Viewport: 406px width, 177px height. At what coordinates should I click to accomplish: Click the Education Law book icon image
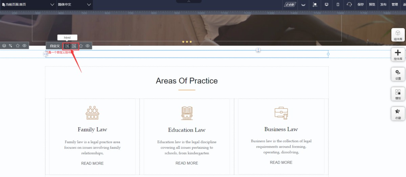[x=187, y=113]
